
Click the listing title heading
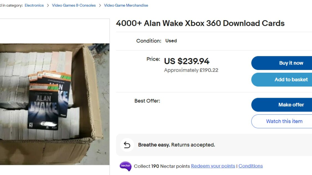[x=200, y=23]
